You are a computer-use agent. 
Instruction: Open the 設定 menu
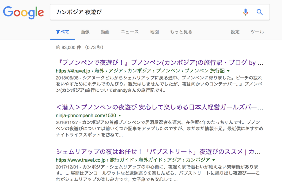(235, 32)
